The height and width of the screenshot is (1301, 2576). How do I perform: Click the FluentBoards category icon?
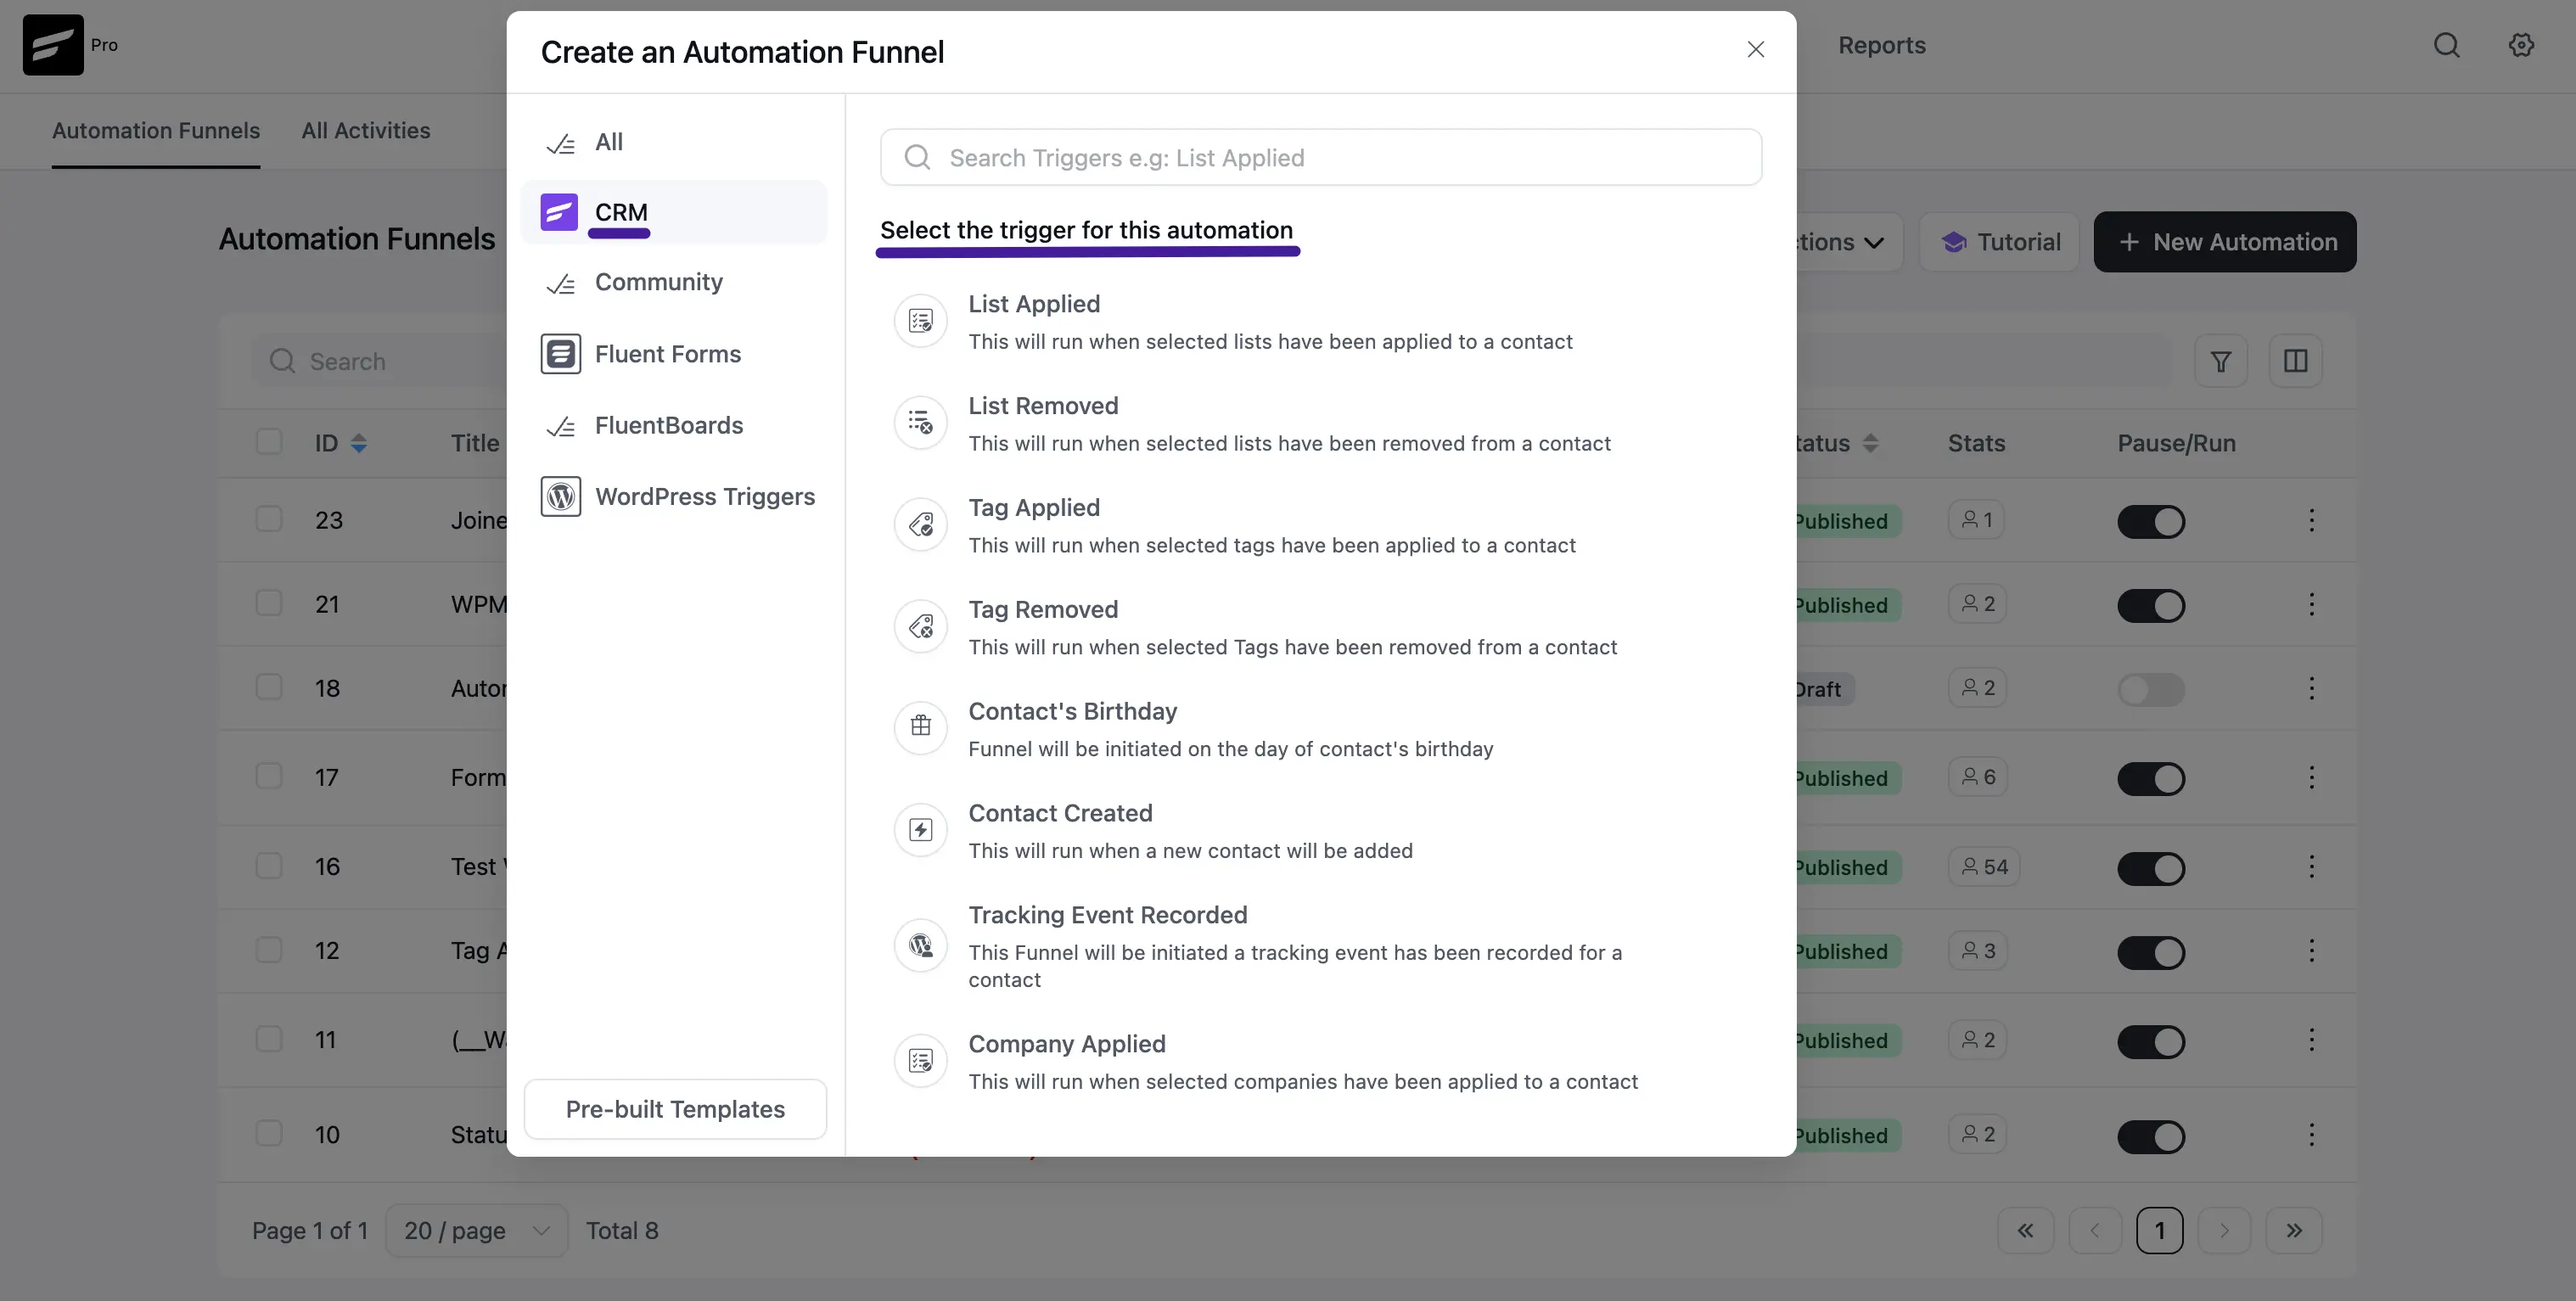click(560, 427)
